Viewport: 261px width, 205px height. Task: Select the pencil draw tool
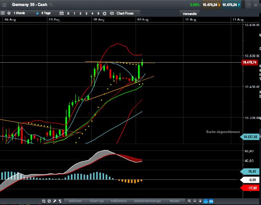point(55,201)
